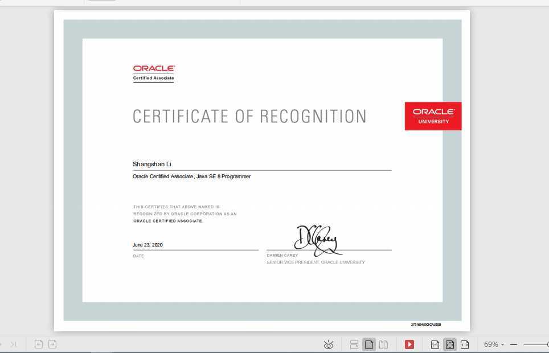Click the Java SE 8 Programmer line
The height and width of the screenshot is (353, 549).
191,176
